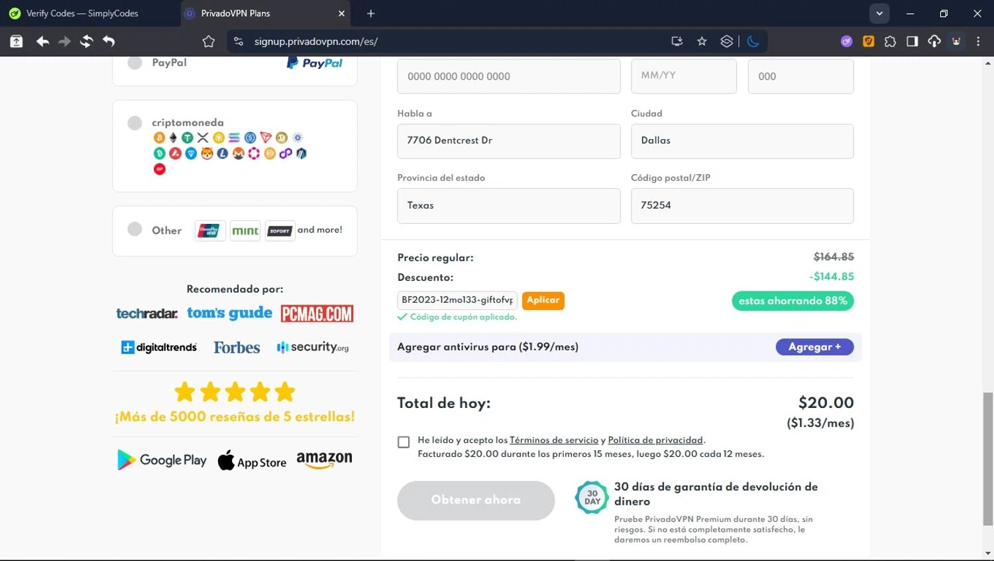Bookmark this page with the star icon
Screen dimensions: 994x561
(702, 41)
